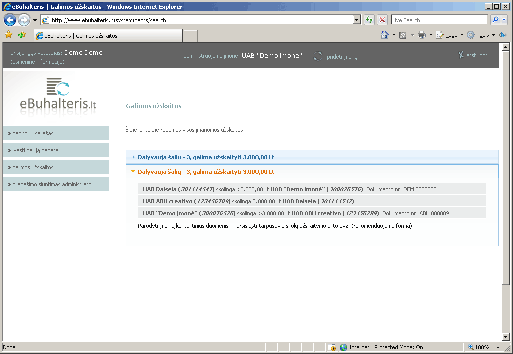Viewport: 513px width, 354px height.
Task: Refresh the page with green arrows icon
Action: (x=369, y=20)
